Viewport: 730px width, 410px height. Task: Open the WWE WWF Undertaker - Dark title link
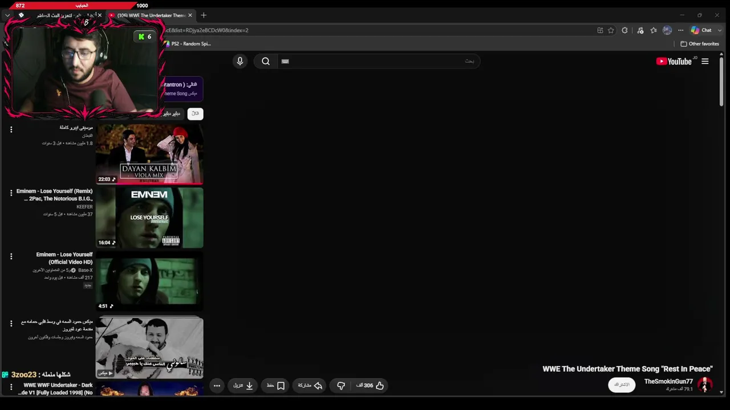pos(55,389)
